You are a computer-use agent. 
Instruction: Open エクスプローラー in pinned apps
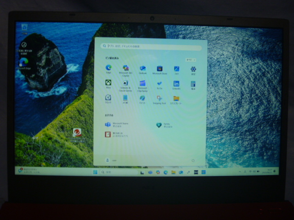(x=176, y=100)
